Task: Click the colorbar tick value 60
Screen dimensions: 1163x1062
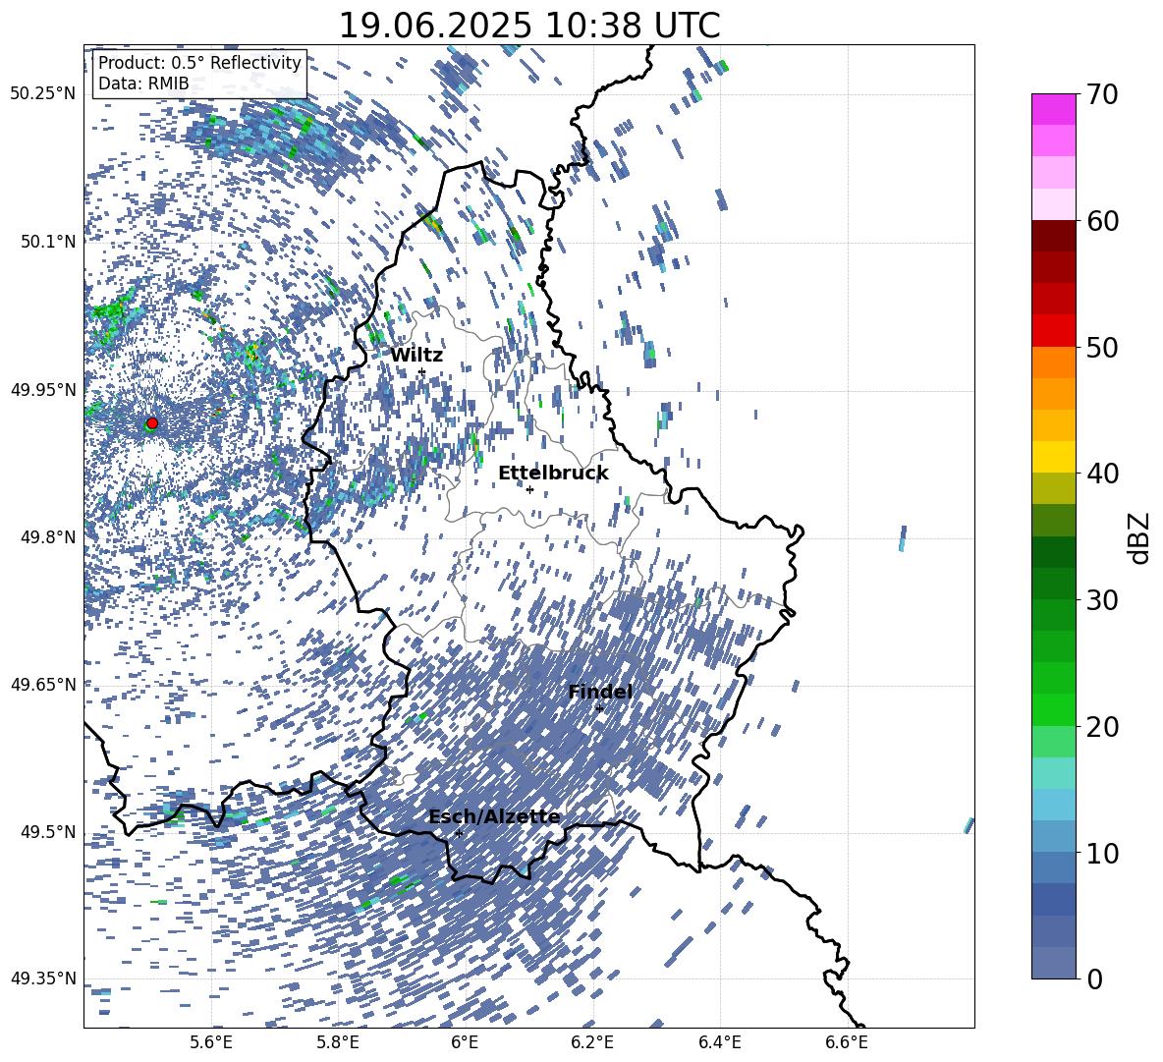Action: point(1102,221)
